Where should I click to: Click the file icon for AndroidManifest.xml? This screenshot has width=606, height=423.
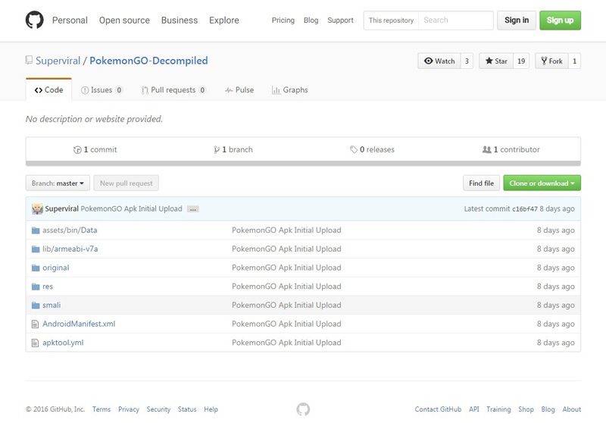(35, 324)
